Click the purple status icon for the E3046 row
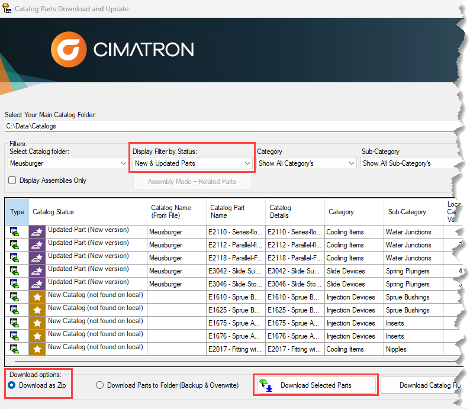 37,284
